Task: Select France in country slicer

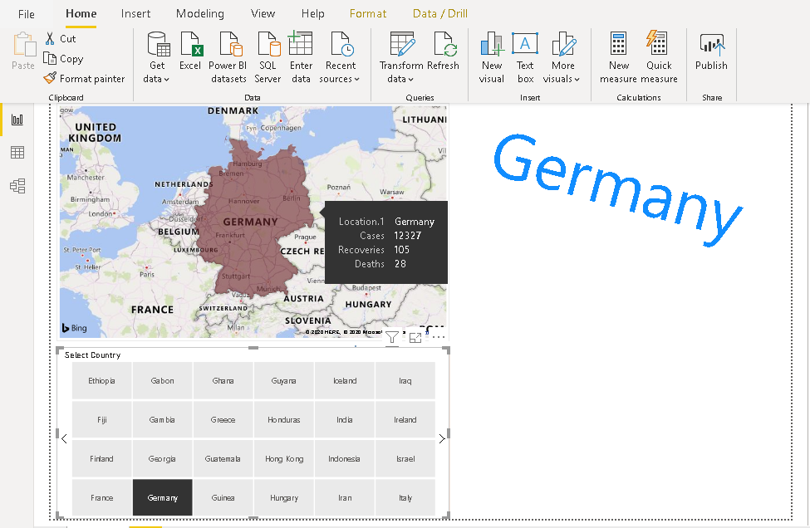Action: (x=101, y=497)
